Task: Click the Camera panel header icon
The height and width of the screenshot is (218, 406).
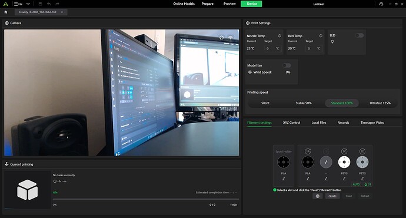Action: click(x=6, y=23)
